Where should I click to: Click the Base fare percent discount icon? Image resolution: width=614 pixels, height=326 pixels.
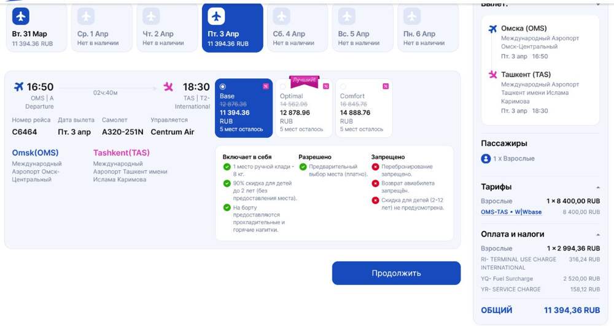click(265, 86)
